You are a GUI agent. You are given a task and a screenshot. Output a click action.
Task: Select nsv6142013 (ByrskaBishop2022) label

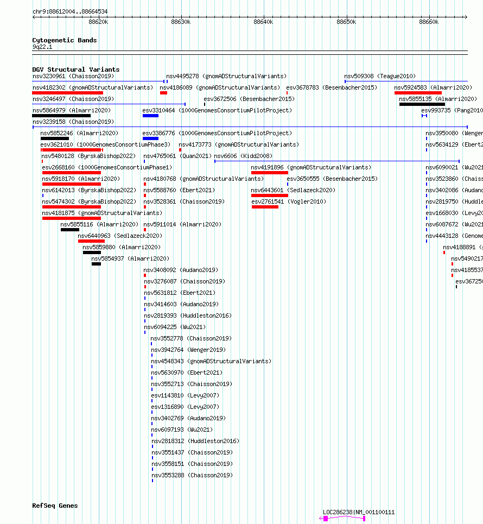coord(89,190)
